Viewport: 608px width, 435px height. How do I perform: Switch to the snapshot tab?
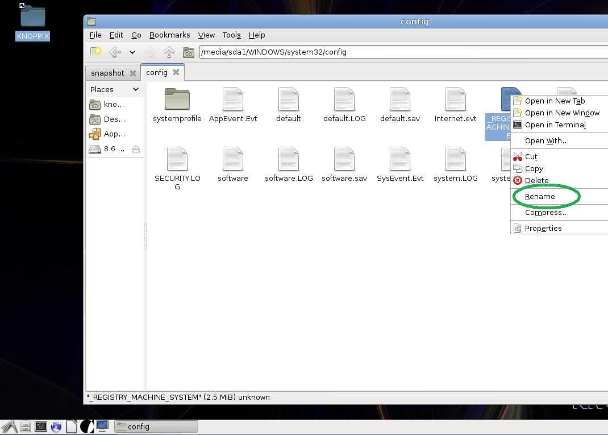107,73
